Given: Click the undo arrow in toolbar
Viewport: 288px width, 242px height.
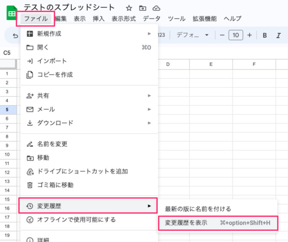Looking at the screenshot, I should click(15, 35).
